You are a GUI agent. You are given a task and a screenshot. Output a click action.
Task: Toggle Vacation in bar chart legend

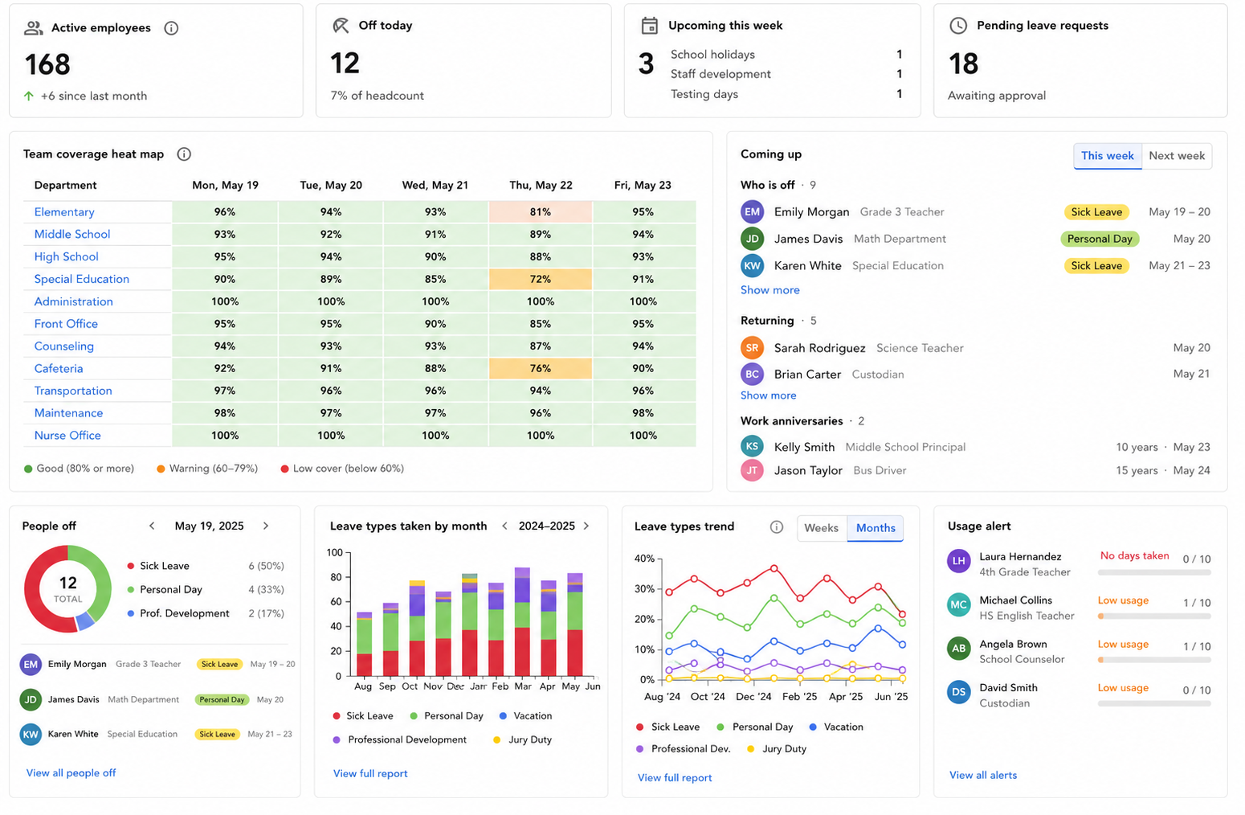click(x=525, y=716)
